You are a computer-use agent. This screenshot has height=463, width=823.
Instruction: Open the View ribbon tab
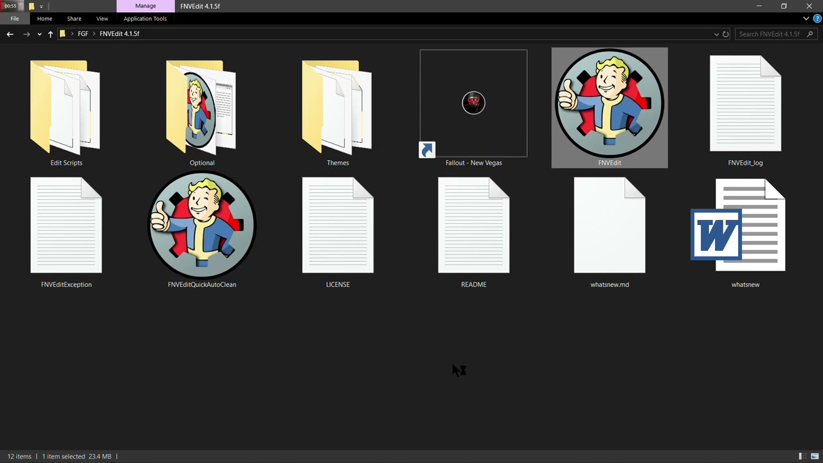pyautogui.click(x=102, y=19)
